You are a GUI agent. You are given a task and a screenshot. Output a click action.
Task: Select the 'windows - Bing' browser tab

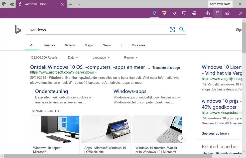point(41,4)
